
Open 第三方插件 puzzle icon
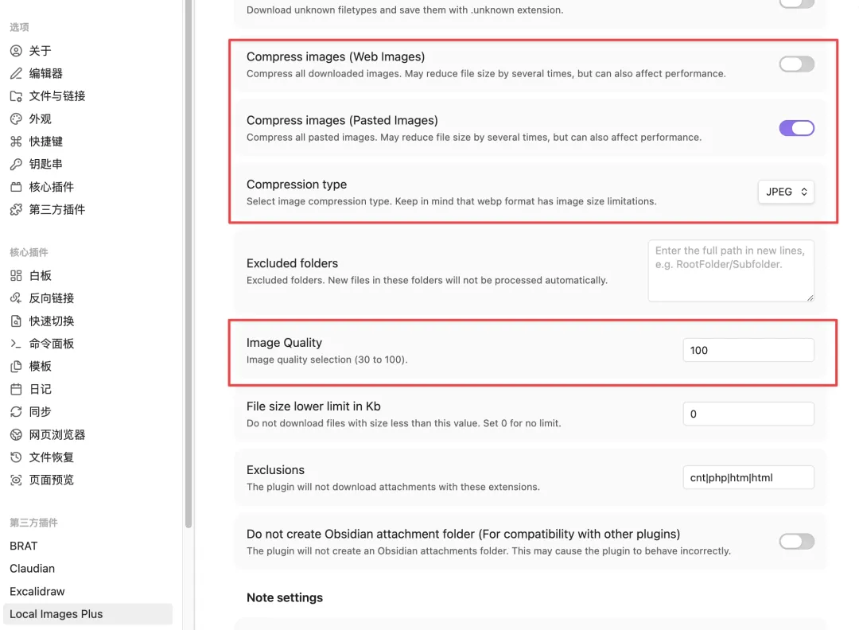pyautogui.click(x=16, y=209)
